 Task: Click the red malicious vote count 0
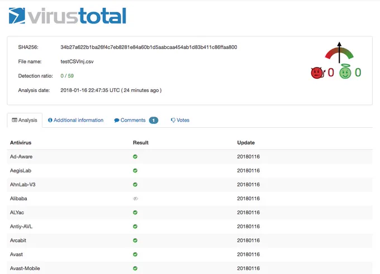click(331, 73)
